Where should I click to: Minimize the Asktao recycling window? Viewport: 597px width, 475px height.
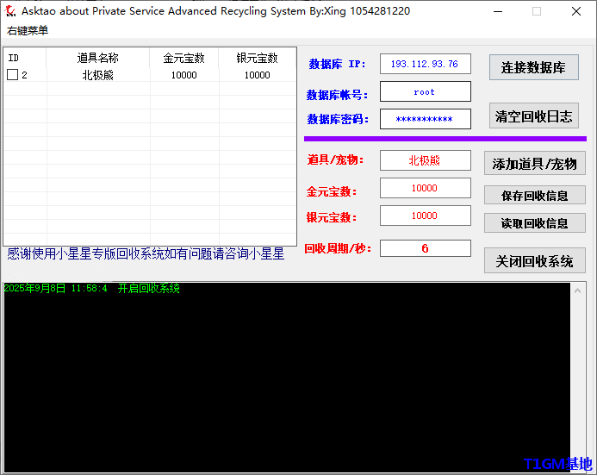(x=498, y=11)
